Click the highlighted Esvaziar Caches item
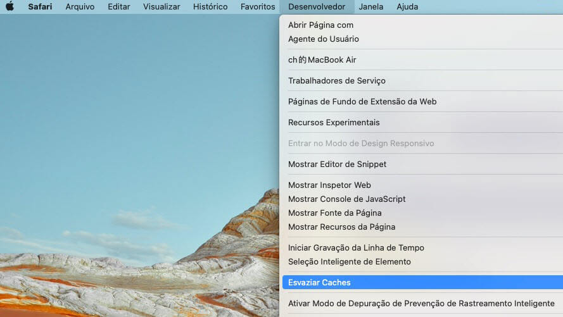563x317 pixels. point(422,283)
